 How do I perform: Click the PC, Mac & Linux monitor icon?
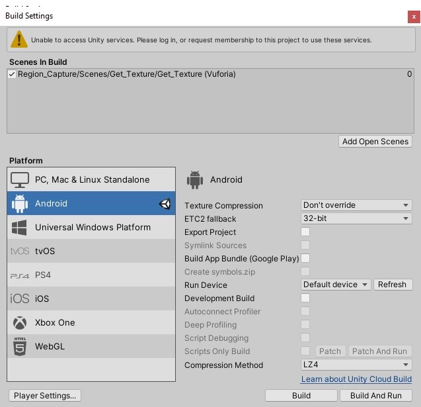tap(20, 180)
